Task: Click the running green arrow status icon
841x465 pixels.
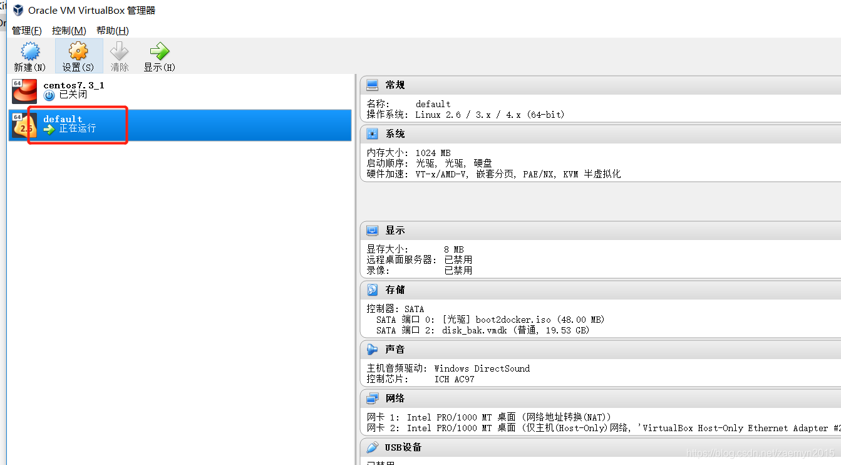Action: 49,129
